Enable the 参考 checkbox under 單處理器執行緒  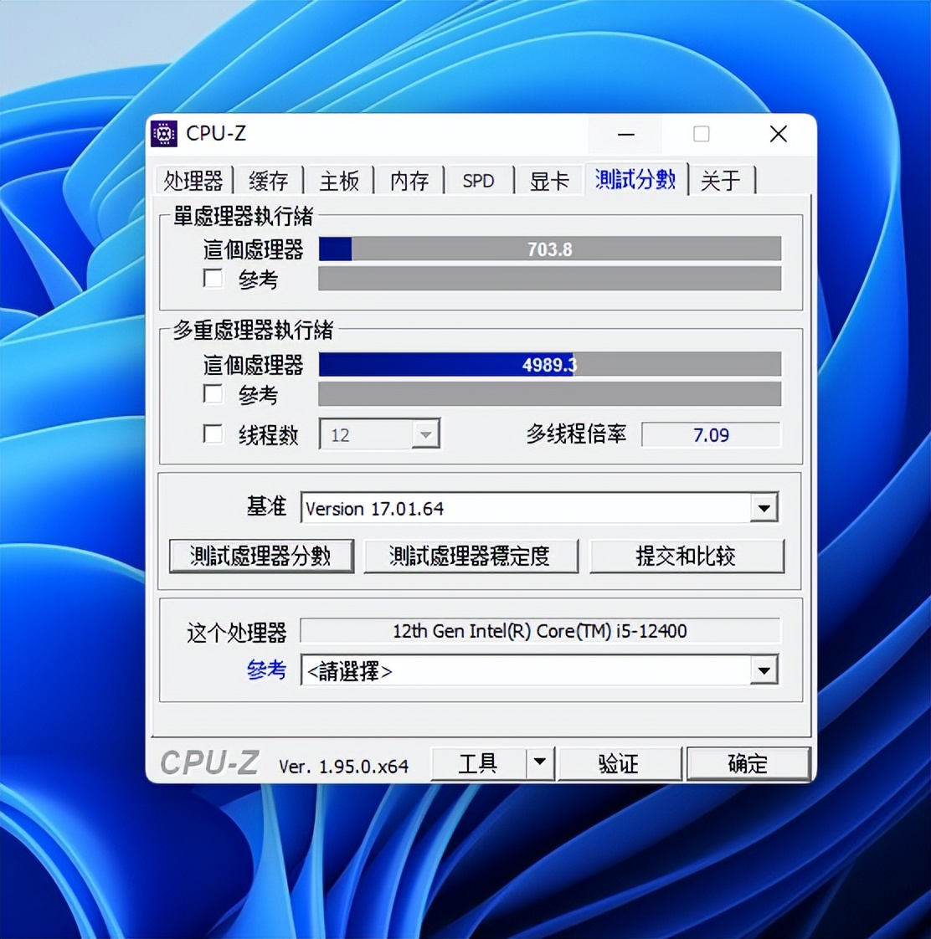(213, 279)
